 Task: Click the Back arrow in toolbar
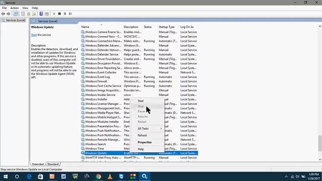click(x=3, y=14)
